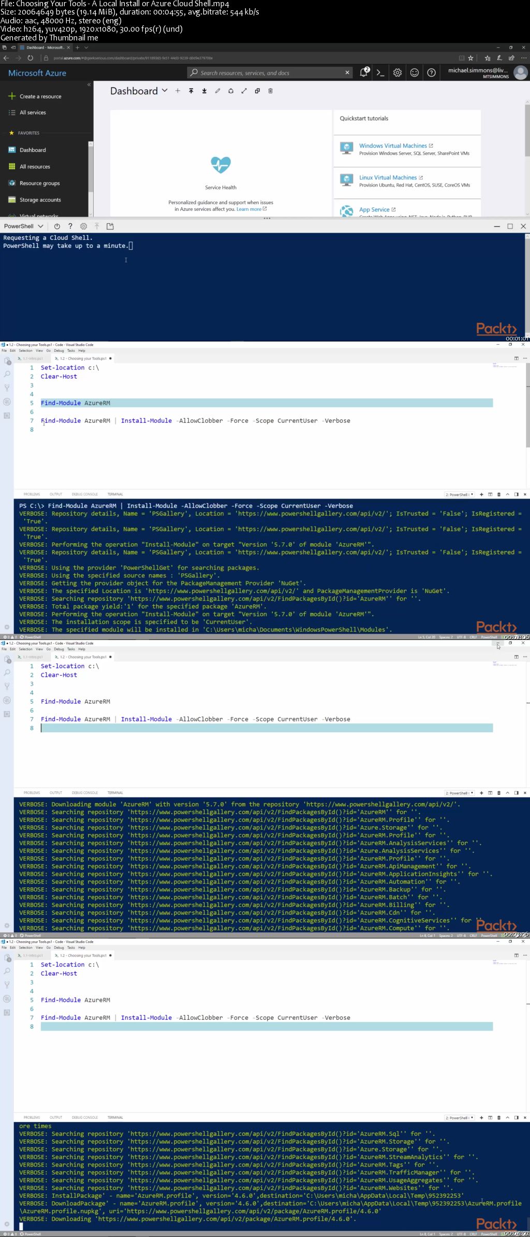Toggle dashboard full screen with arrows icon

[x=244, y=91]
